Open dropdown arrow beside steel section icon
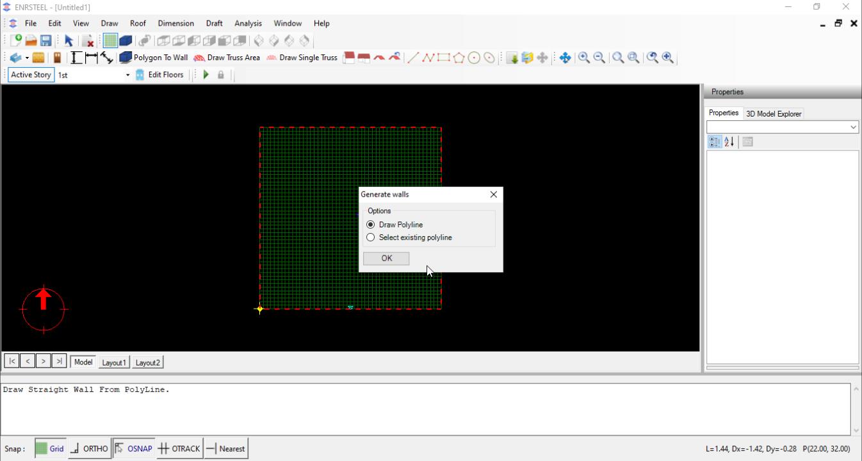 point(27,58)
